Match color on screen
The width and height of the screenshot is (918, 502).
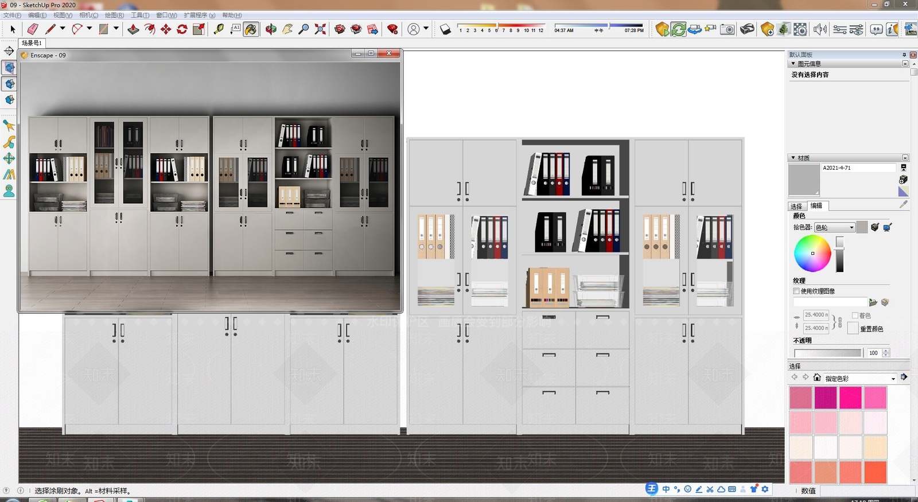[x=888, y=228]
